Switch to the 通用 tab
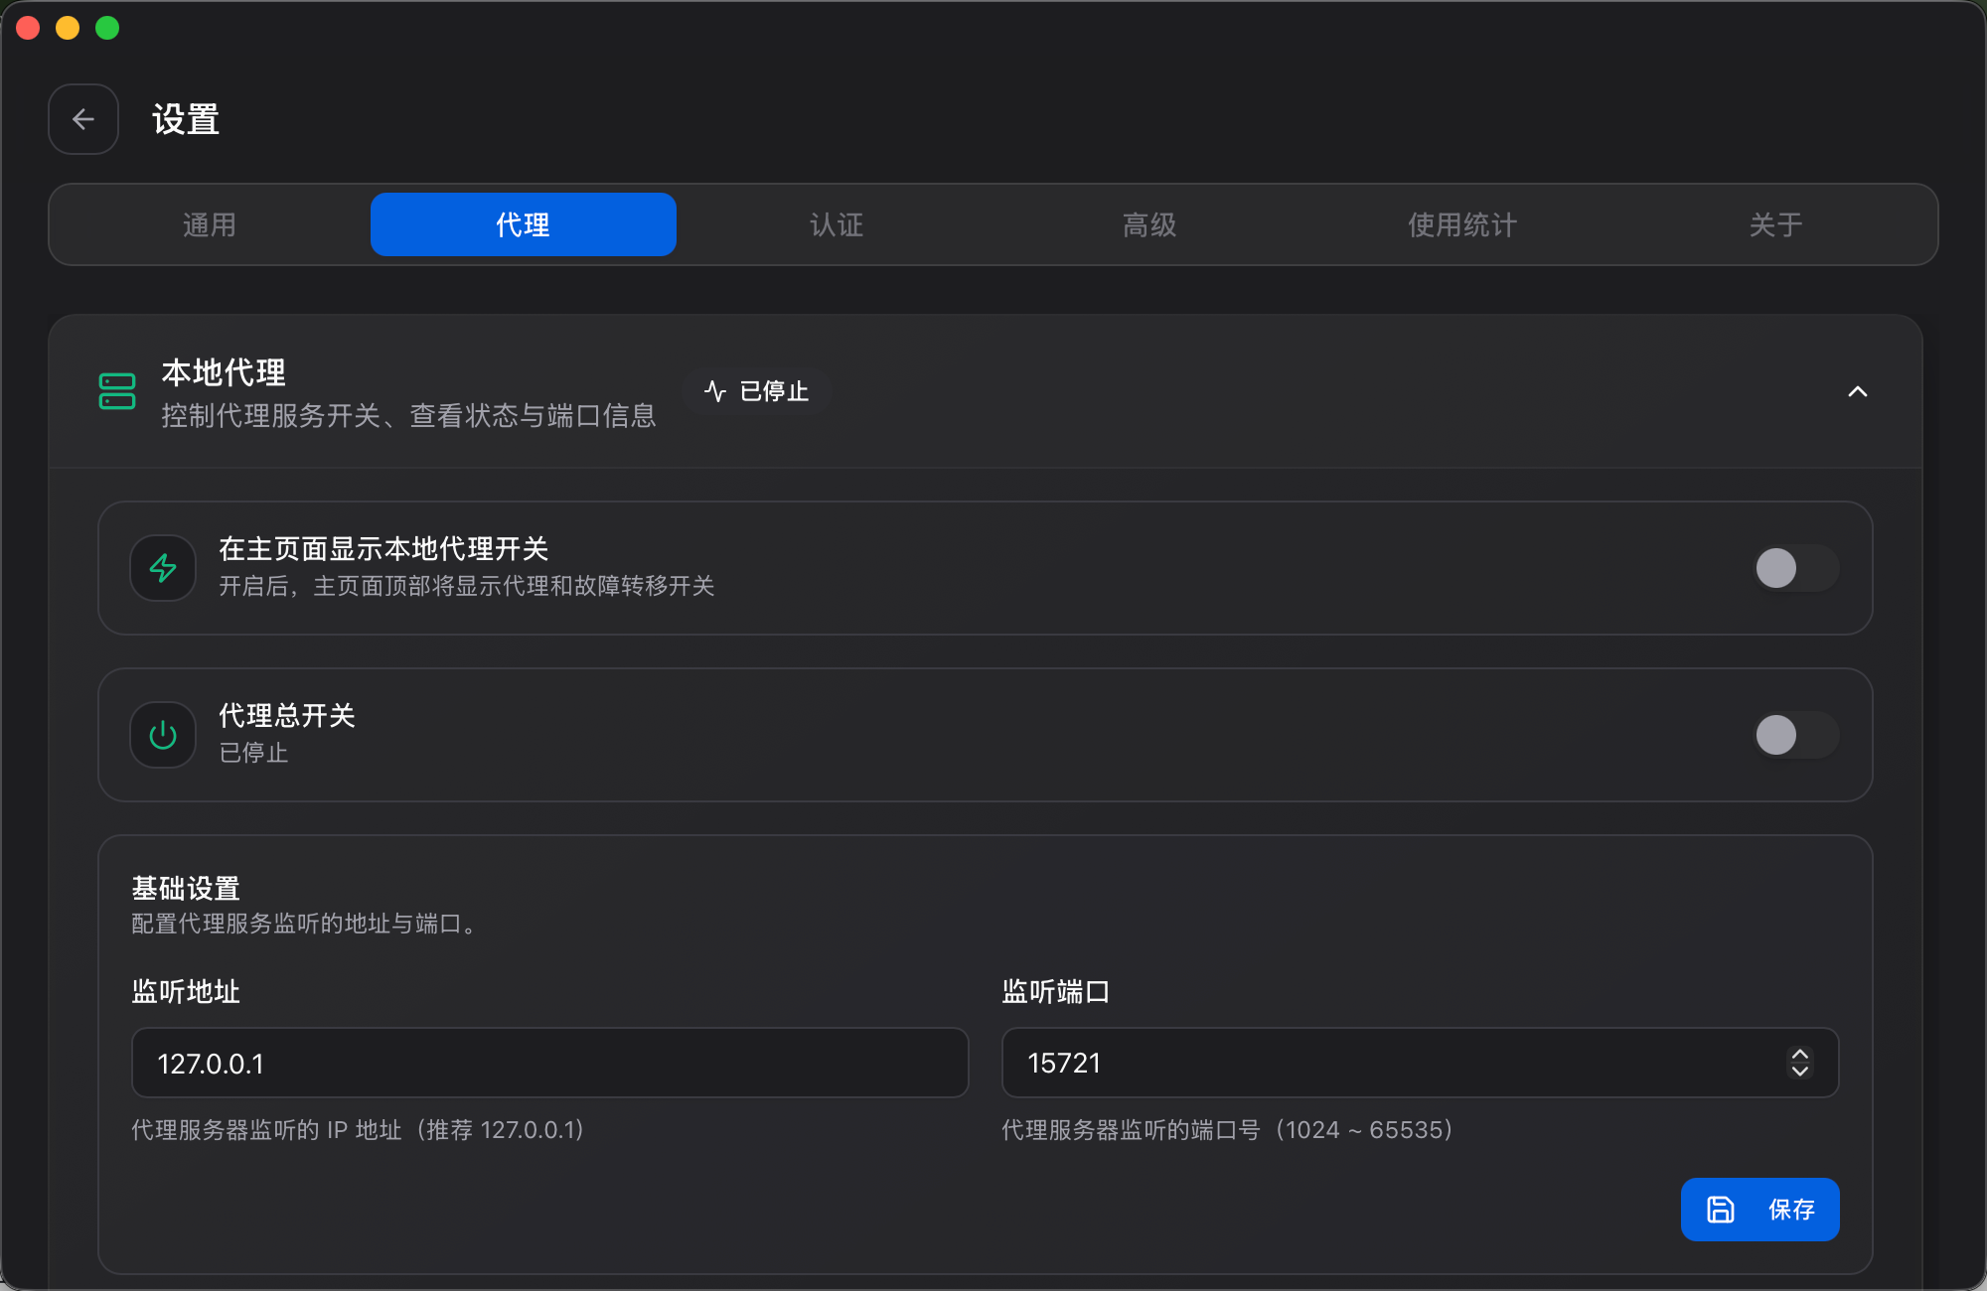 (x=210, y=224)
